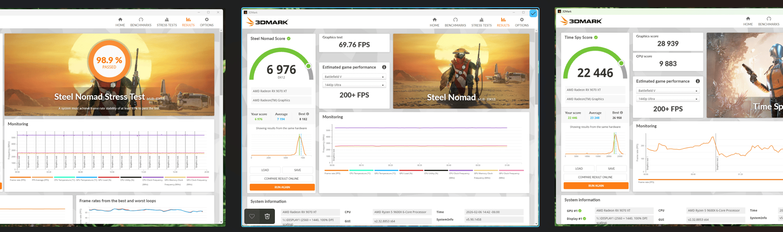Click the green validity check beside Steel Nomad Score
Viewport: 783px width, 232px height.
[289, 39]
